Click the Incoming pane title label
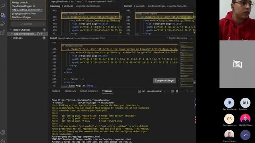This screenshot has width=255, height=143. [x=55, y=6]
